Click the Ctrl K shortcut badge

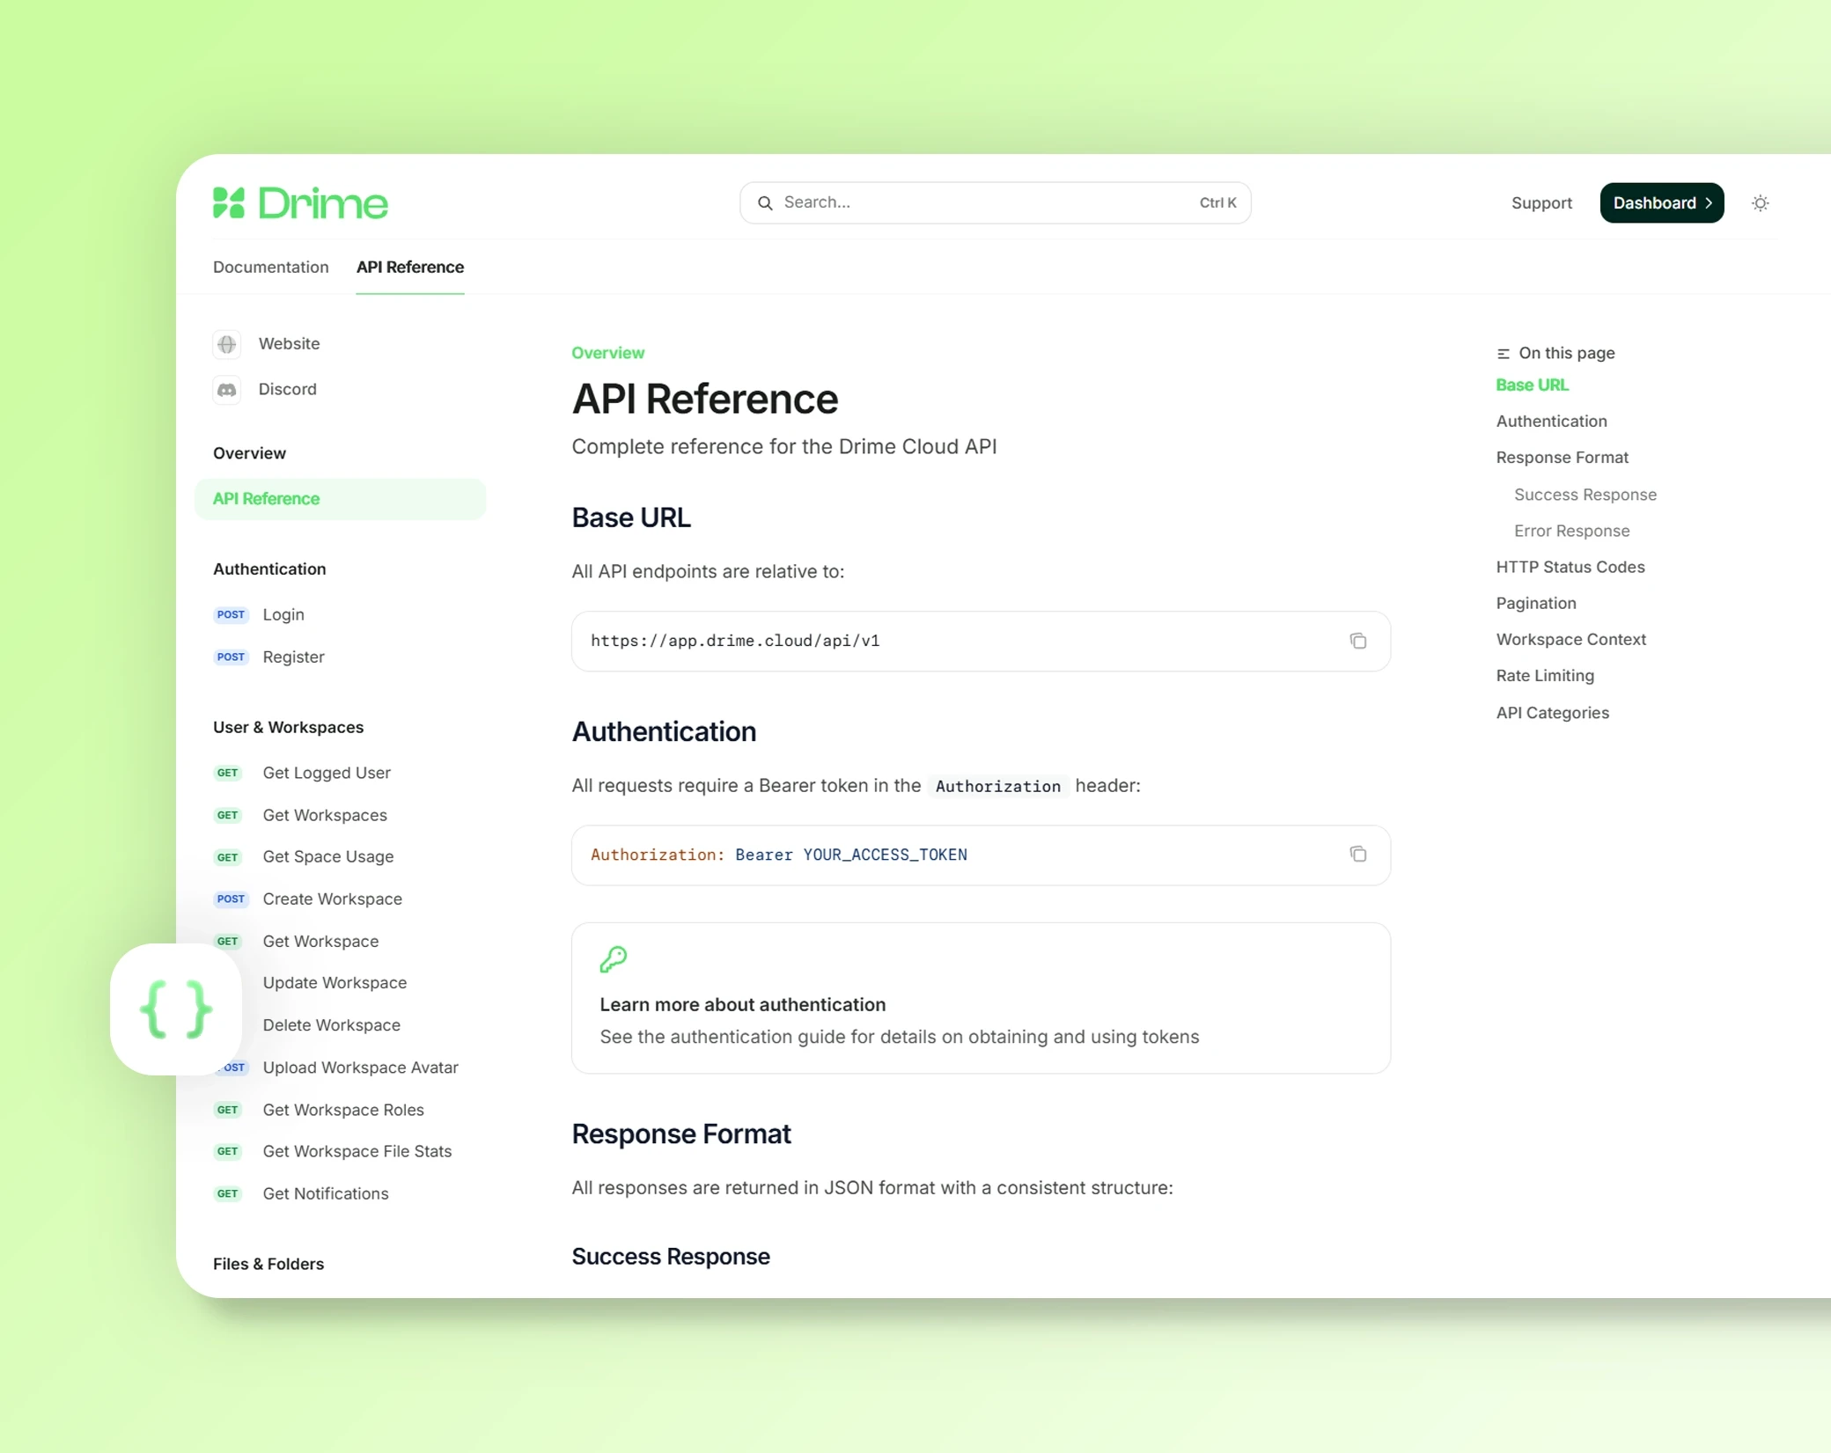(1217, 203)
